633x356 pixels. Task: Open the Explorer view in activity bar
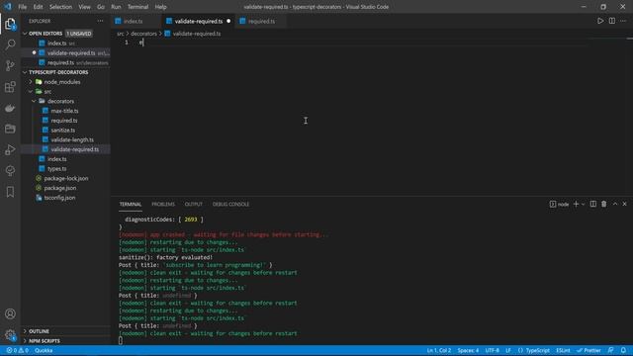(x=10, y=24)
